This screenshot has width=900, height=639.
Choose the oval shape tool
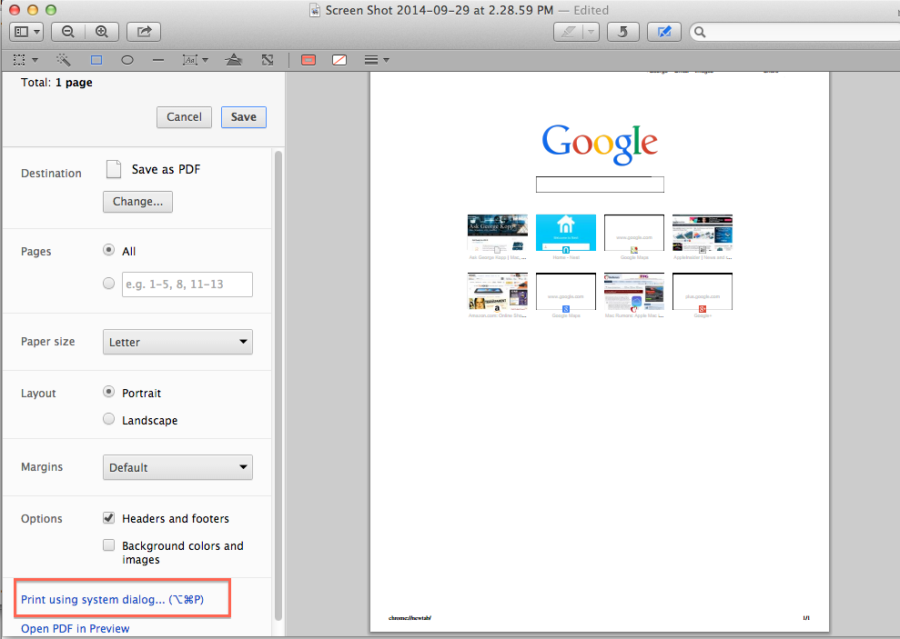[x=127, y=60]
